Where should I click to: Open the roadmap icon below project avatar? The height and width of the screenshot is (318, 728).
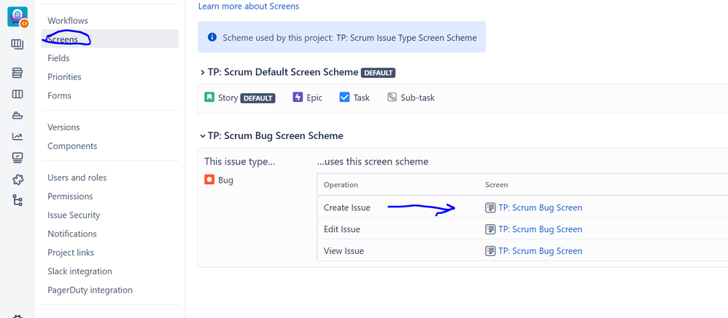coord(18,44)
